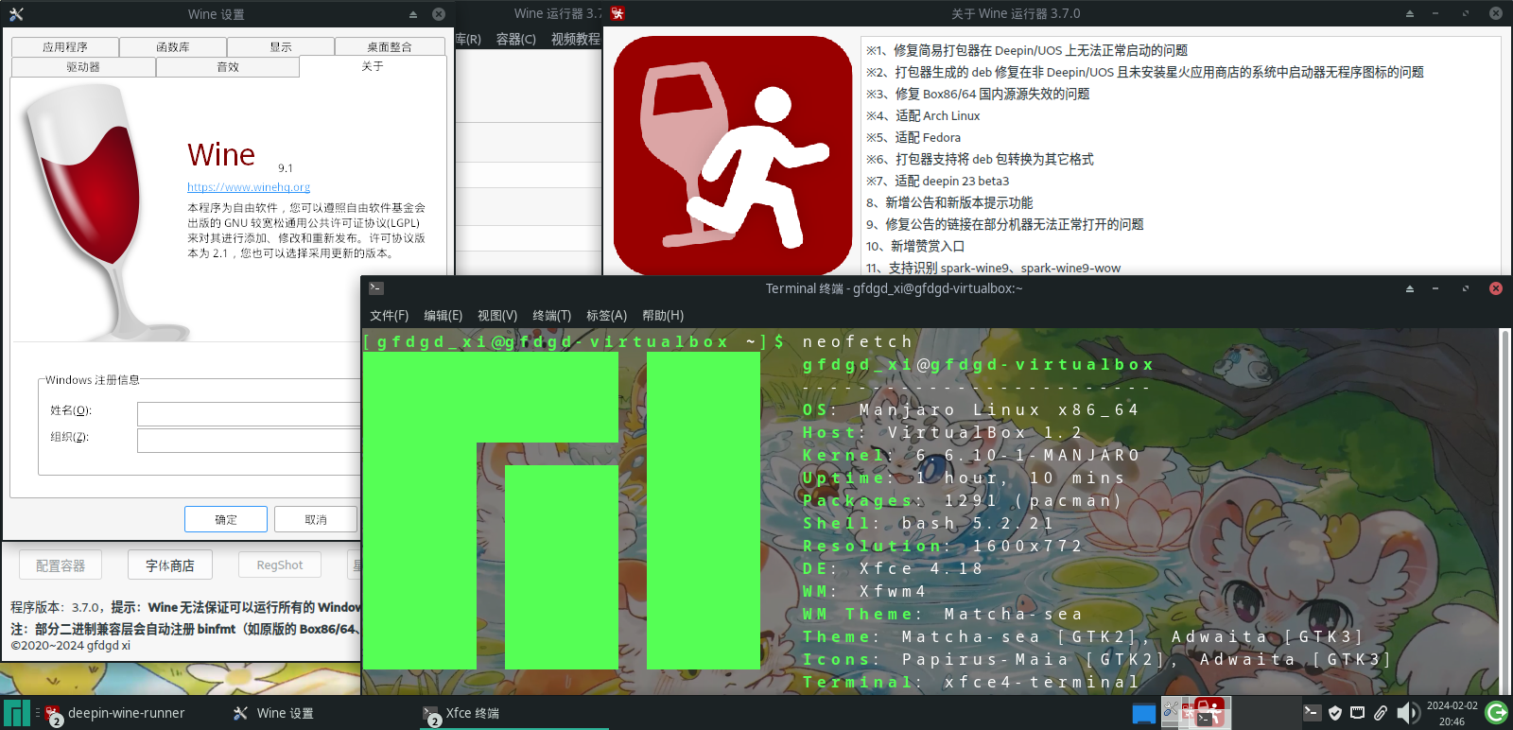
Task: Open the workspace switcher thumbnail
Action: (1195, 713)
